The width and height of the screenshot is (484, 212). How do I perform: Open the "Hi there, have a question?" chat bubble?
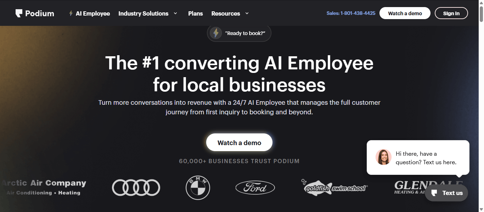pyautogui.click(x=418, y=157)
